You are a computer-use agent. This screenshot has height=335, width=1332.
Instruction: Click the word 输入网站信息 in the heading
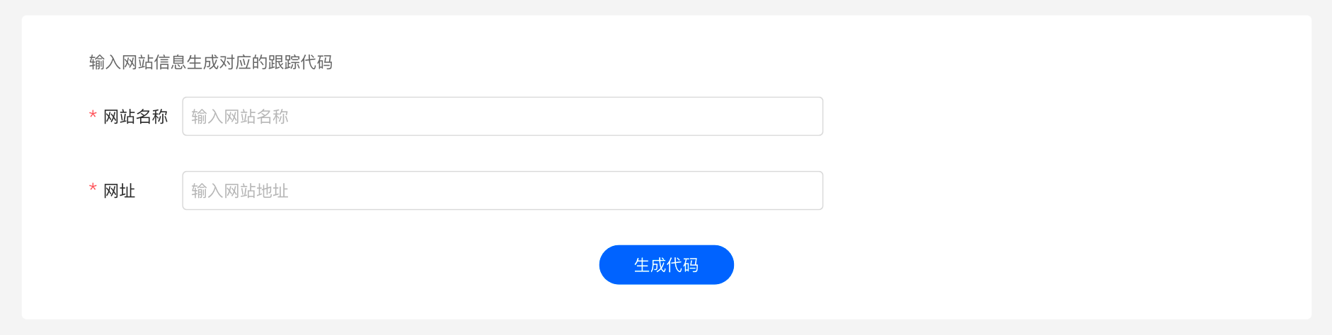(x=138, y=62)
